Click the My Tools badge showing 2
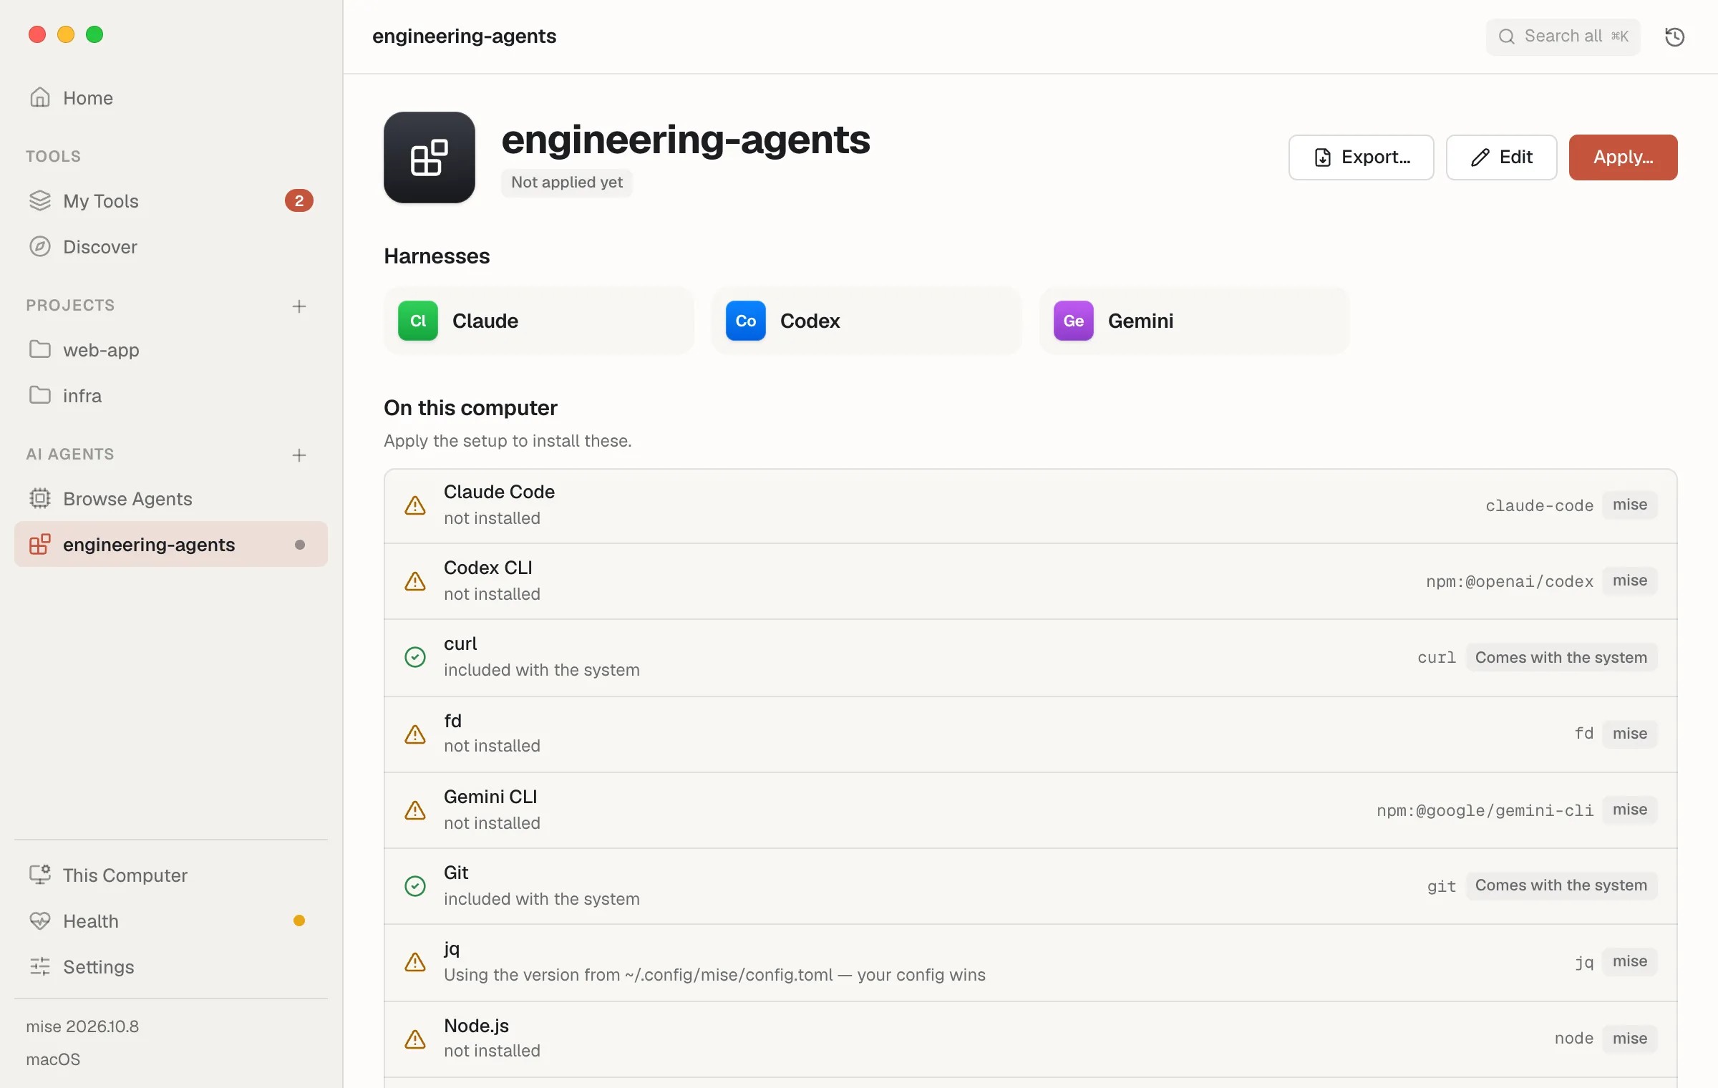Screen dimensions: 1718x1088 click(299, 201)
